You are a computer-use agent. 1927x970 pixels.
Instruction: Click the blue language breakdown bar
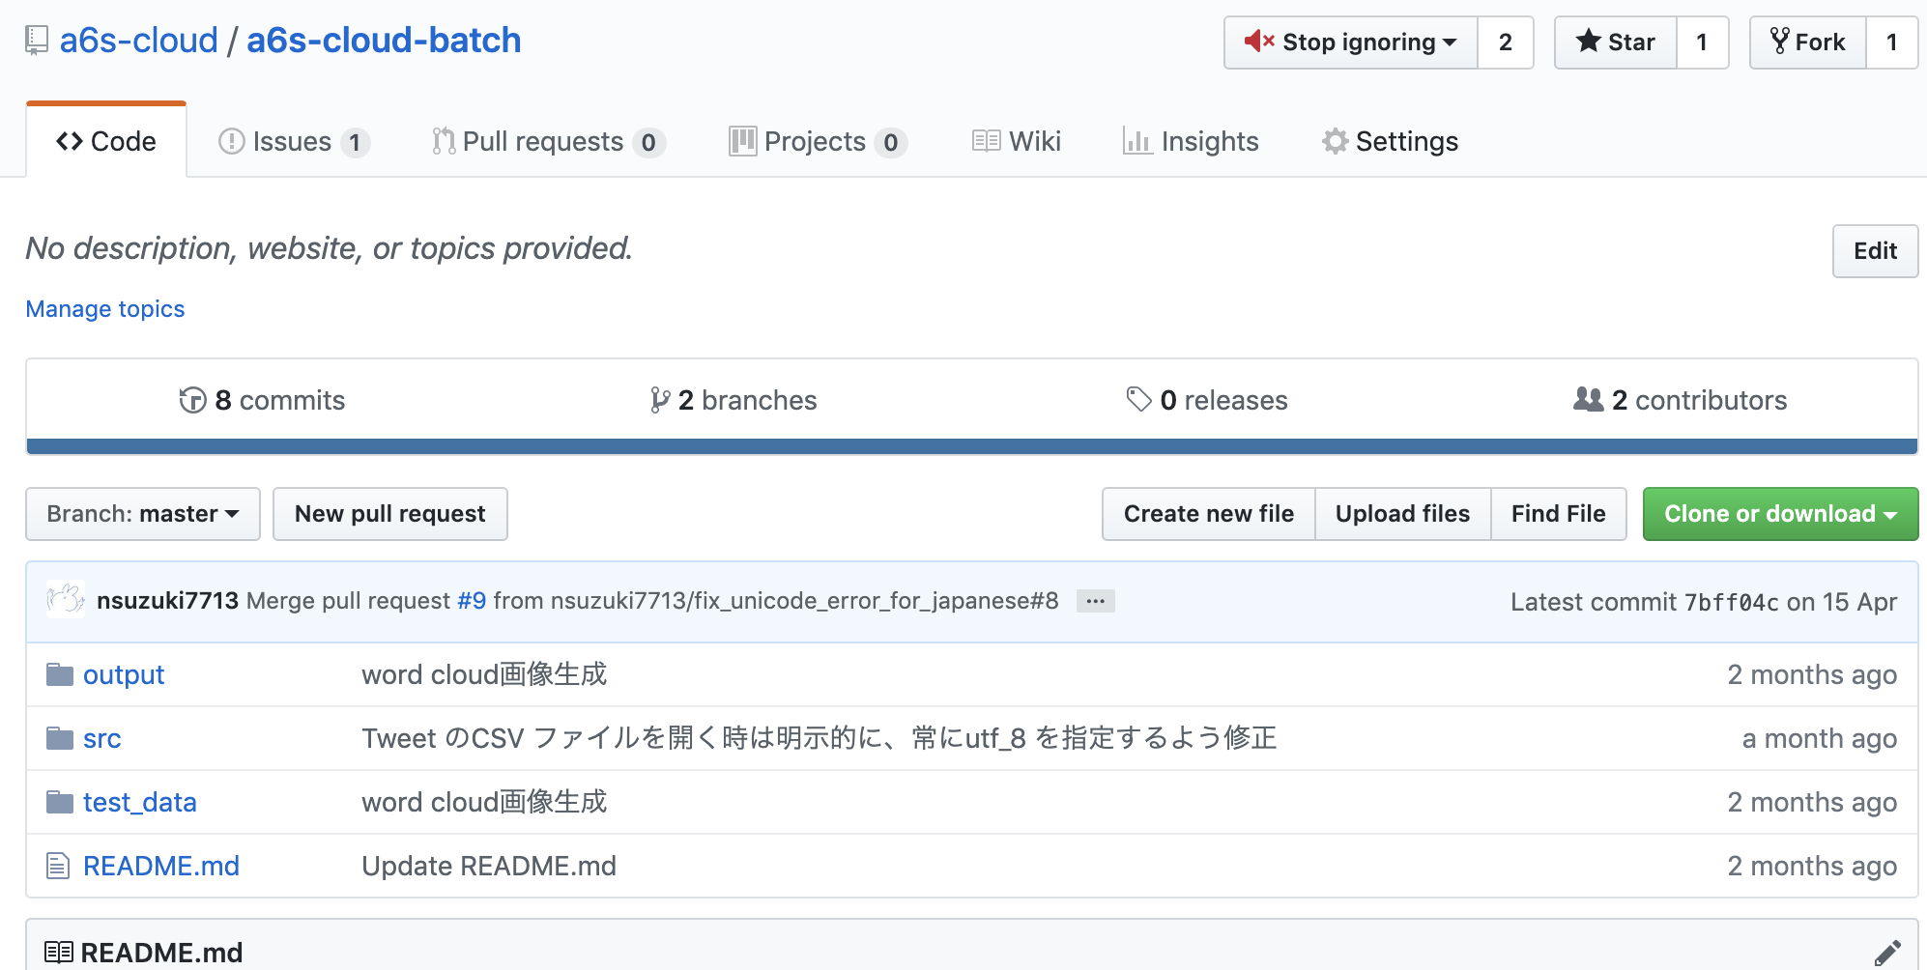click(972, 446)
